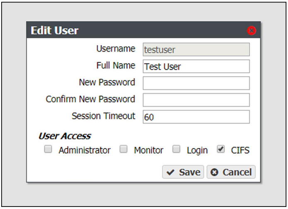The width and height of the screenshot is (288, 209).
Task: Click the Login label text
Action: [197, 151]
